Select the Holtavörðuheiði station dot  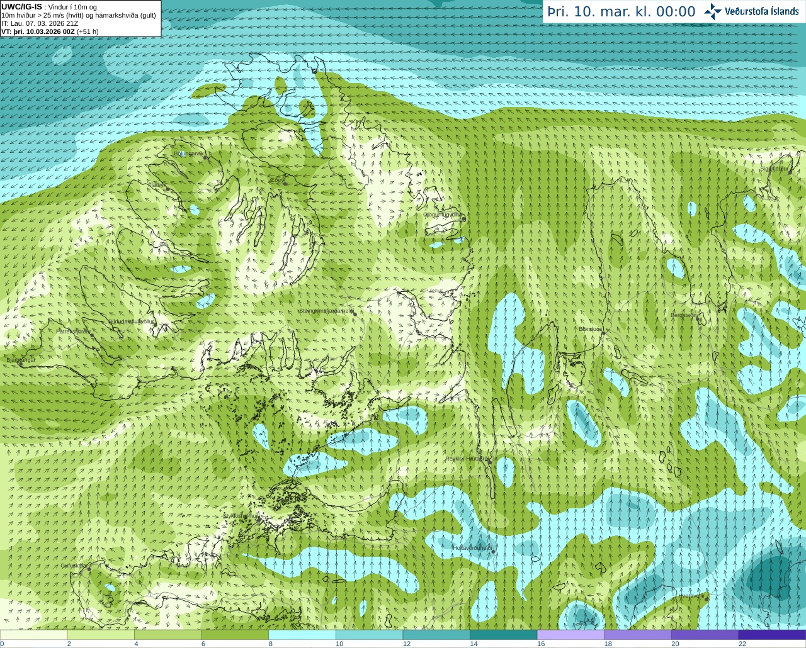[x=493, y=552]
